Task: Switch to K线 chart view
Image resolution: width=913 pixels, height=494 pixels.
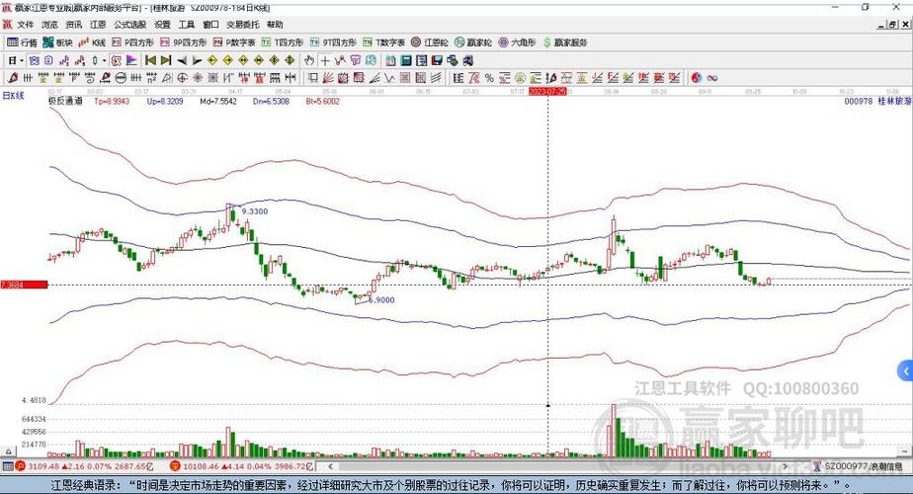Action: 92,42
